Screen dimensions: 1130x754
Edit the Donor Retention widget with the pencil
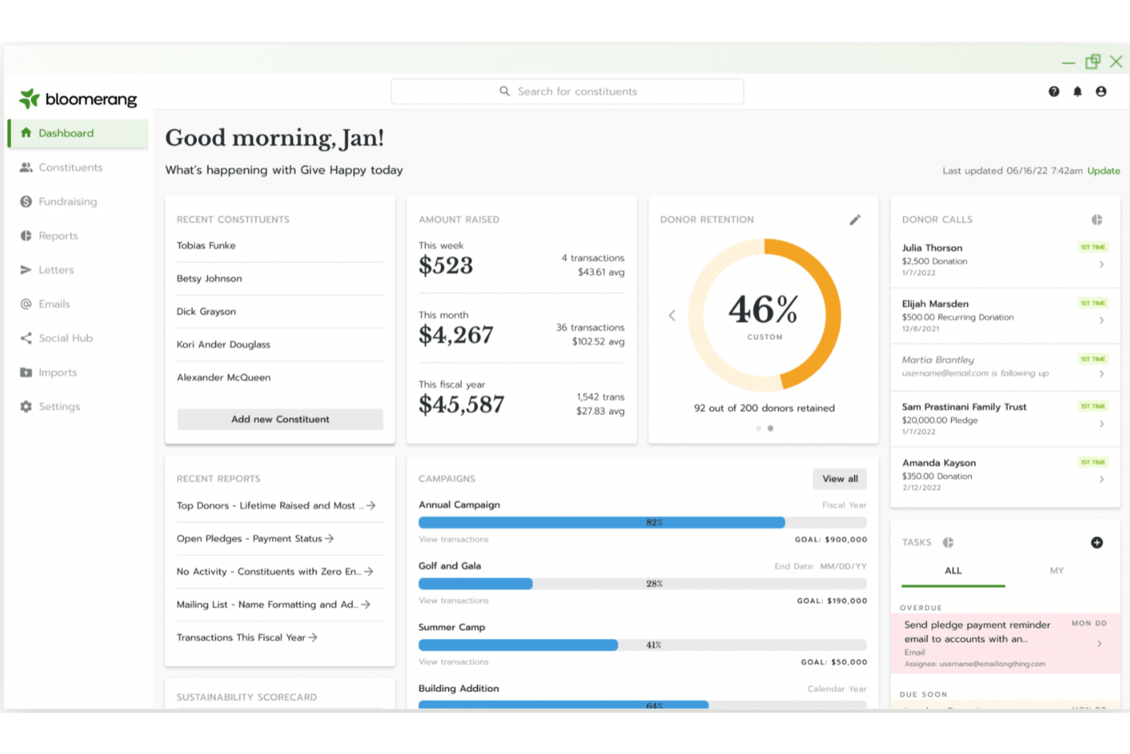pyautogui.click(x=855, y=219)
